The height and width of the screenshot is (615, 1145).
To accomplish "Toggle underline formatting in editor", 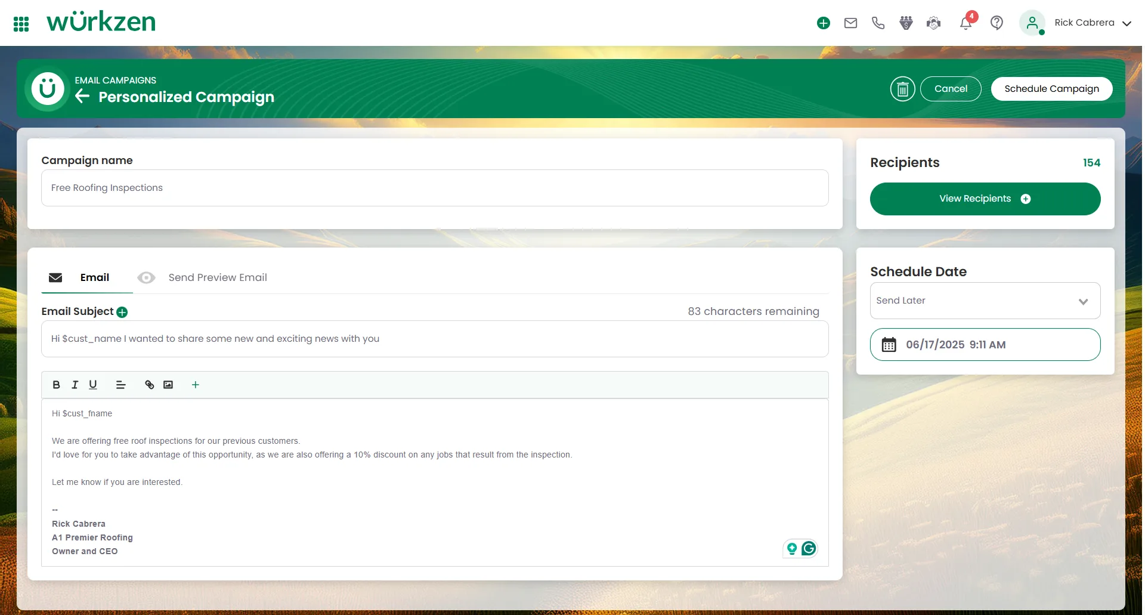I will (93, 385).
